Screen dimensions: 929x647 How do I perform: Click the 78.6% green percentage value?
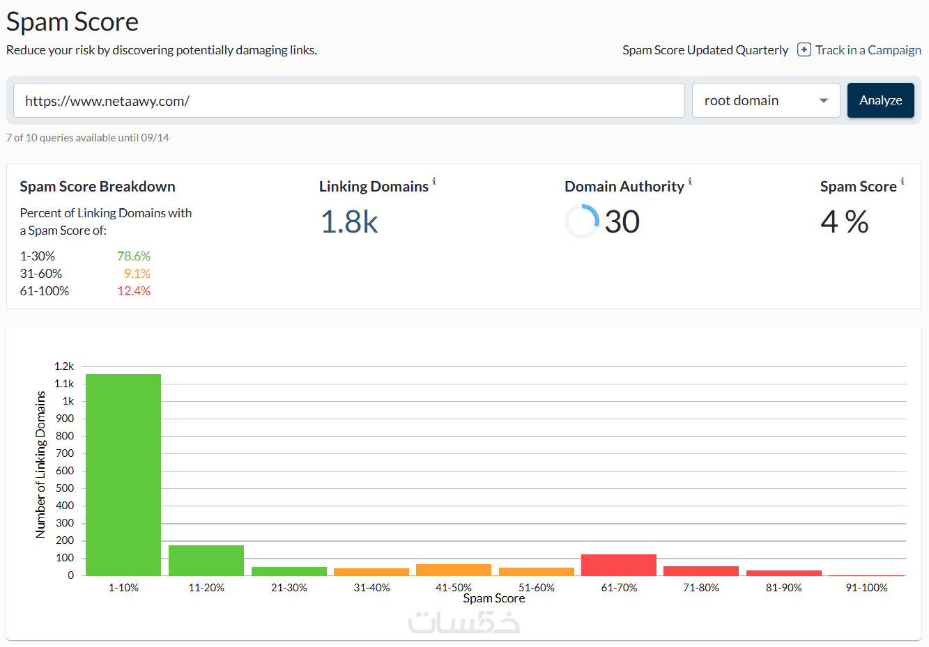(x=134, y=256)
